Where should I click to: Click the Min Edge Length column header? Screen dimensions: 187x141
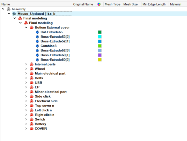[154, 5]
